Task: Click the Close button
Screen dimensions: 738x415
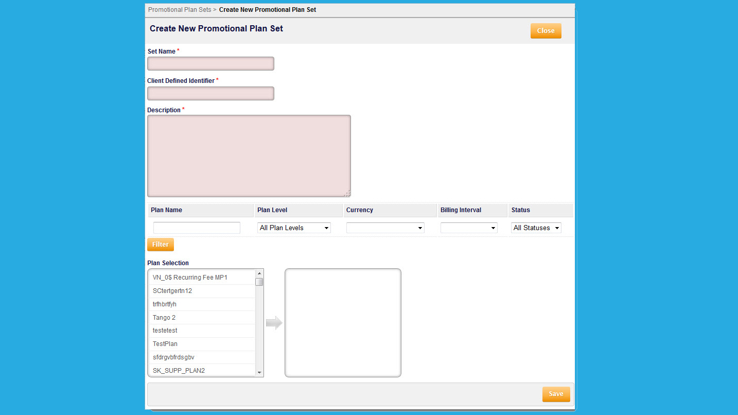Action: pos(546,31)
